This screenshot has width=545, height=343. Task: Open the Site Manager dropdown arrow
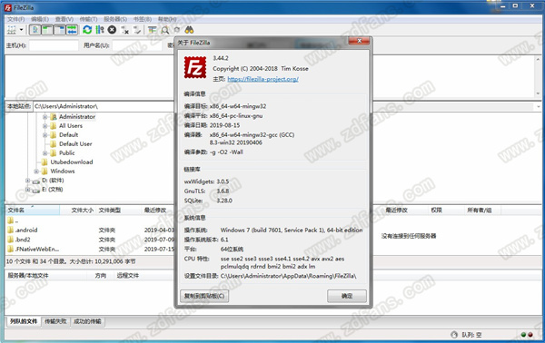click(21, 30)
